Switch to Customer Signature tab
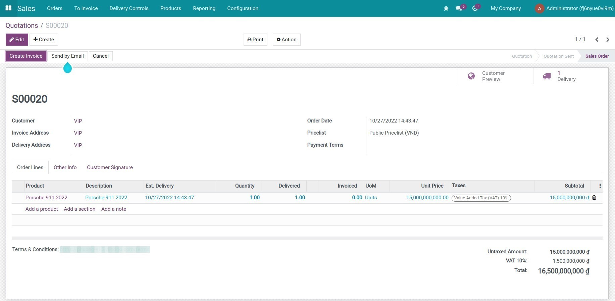Viewport: 615px width, 301px height. 110,167
